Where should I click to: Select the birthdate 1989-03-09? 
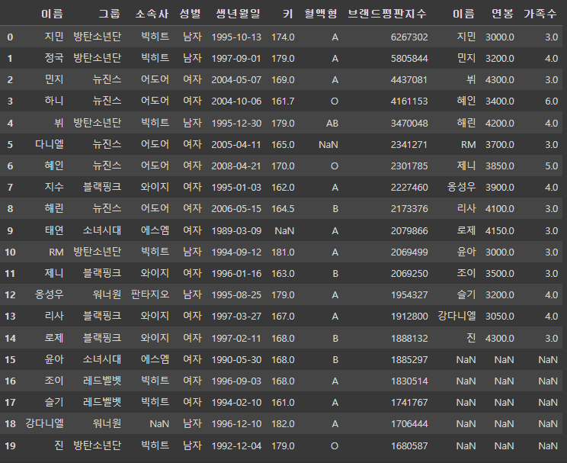click(x=236, y=230)
